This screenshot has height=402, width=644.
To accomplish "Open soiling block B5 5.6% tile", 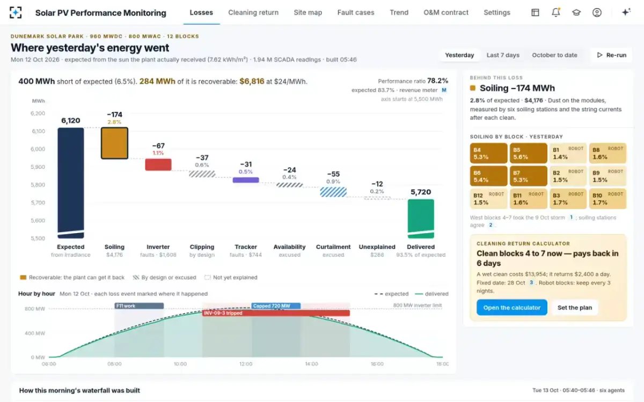I will coord(528,153).
